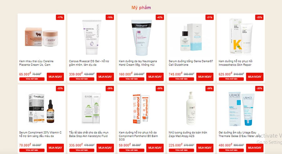Buy now the Neutrogena Hand Cream
The width and height of the screenshot is (282, 154).
pos(155,77)
